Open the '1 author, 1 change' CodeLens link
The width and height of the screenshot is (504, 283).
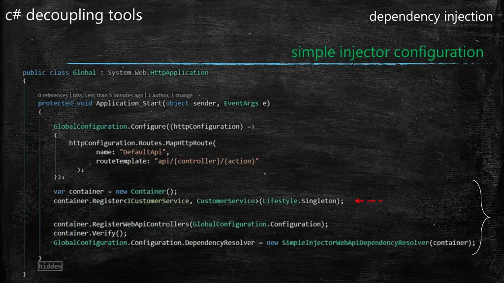pos(170,95)
